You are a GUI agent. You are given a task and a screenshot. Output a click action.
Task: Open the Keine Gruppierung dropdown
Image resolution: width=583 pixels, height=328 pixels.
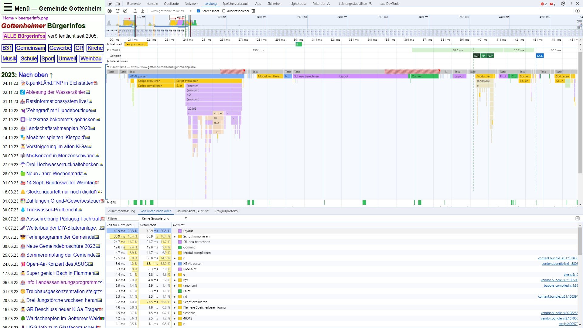click(x=164, y=218)
